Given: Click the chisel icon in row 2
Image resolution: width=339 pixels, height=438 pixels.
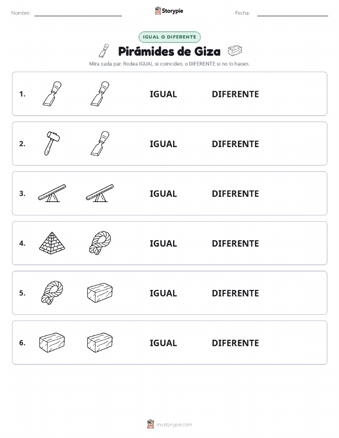Looking at the screenshot, I should point(100,143).
